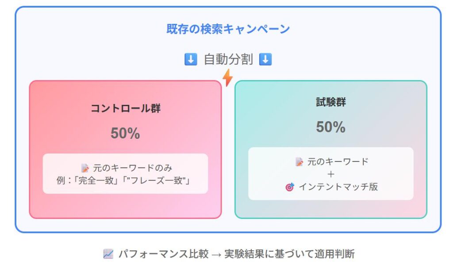Click the 50% value in the teal card
The height and width of the screenshot is (268, 453).
[x=331, y=127]
